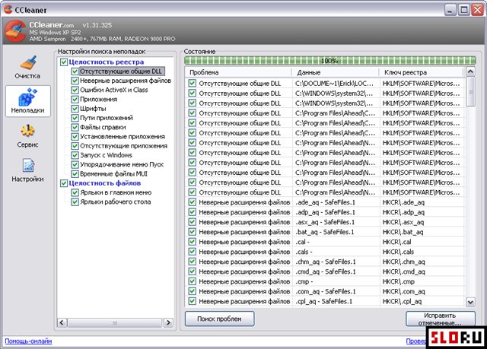Viewport: 487px width, 349px height.
Task: Open the Неполадки registry issues section
Action: [27, 101]
